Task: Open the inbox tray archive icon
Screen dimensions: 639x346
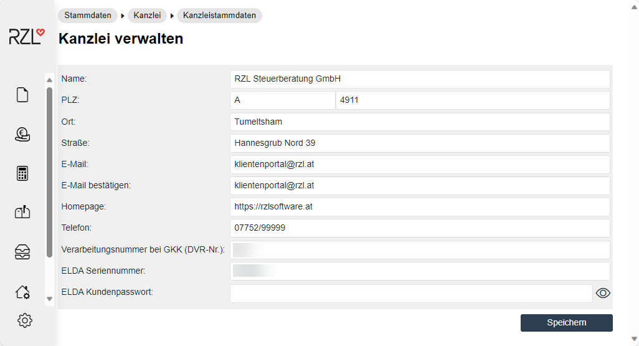Action: pos(22,252)
